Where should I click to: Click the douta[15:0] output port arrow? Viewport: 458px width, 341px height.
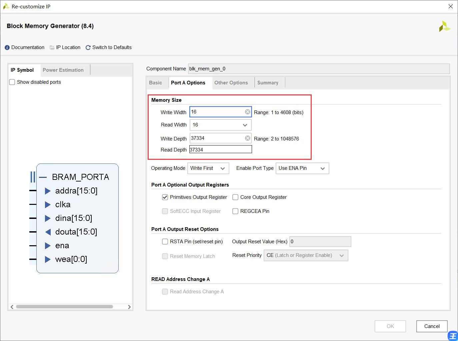point(48,232)
